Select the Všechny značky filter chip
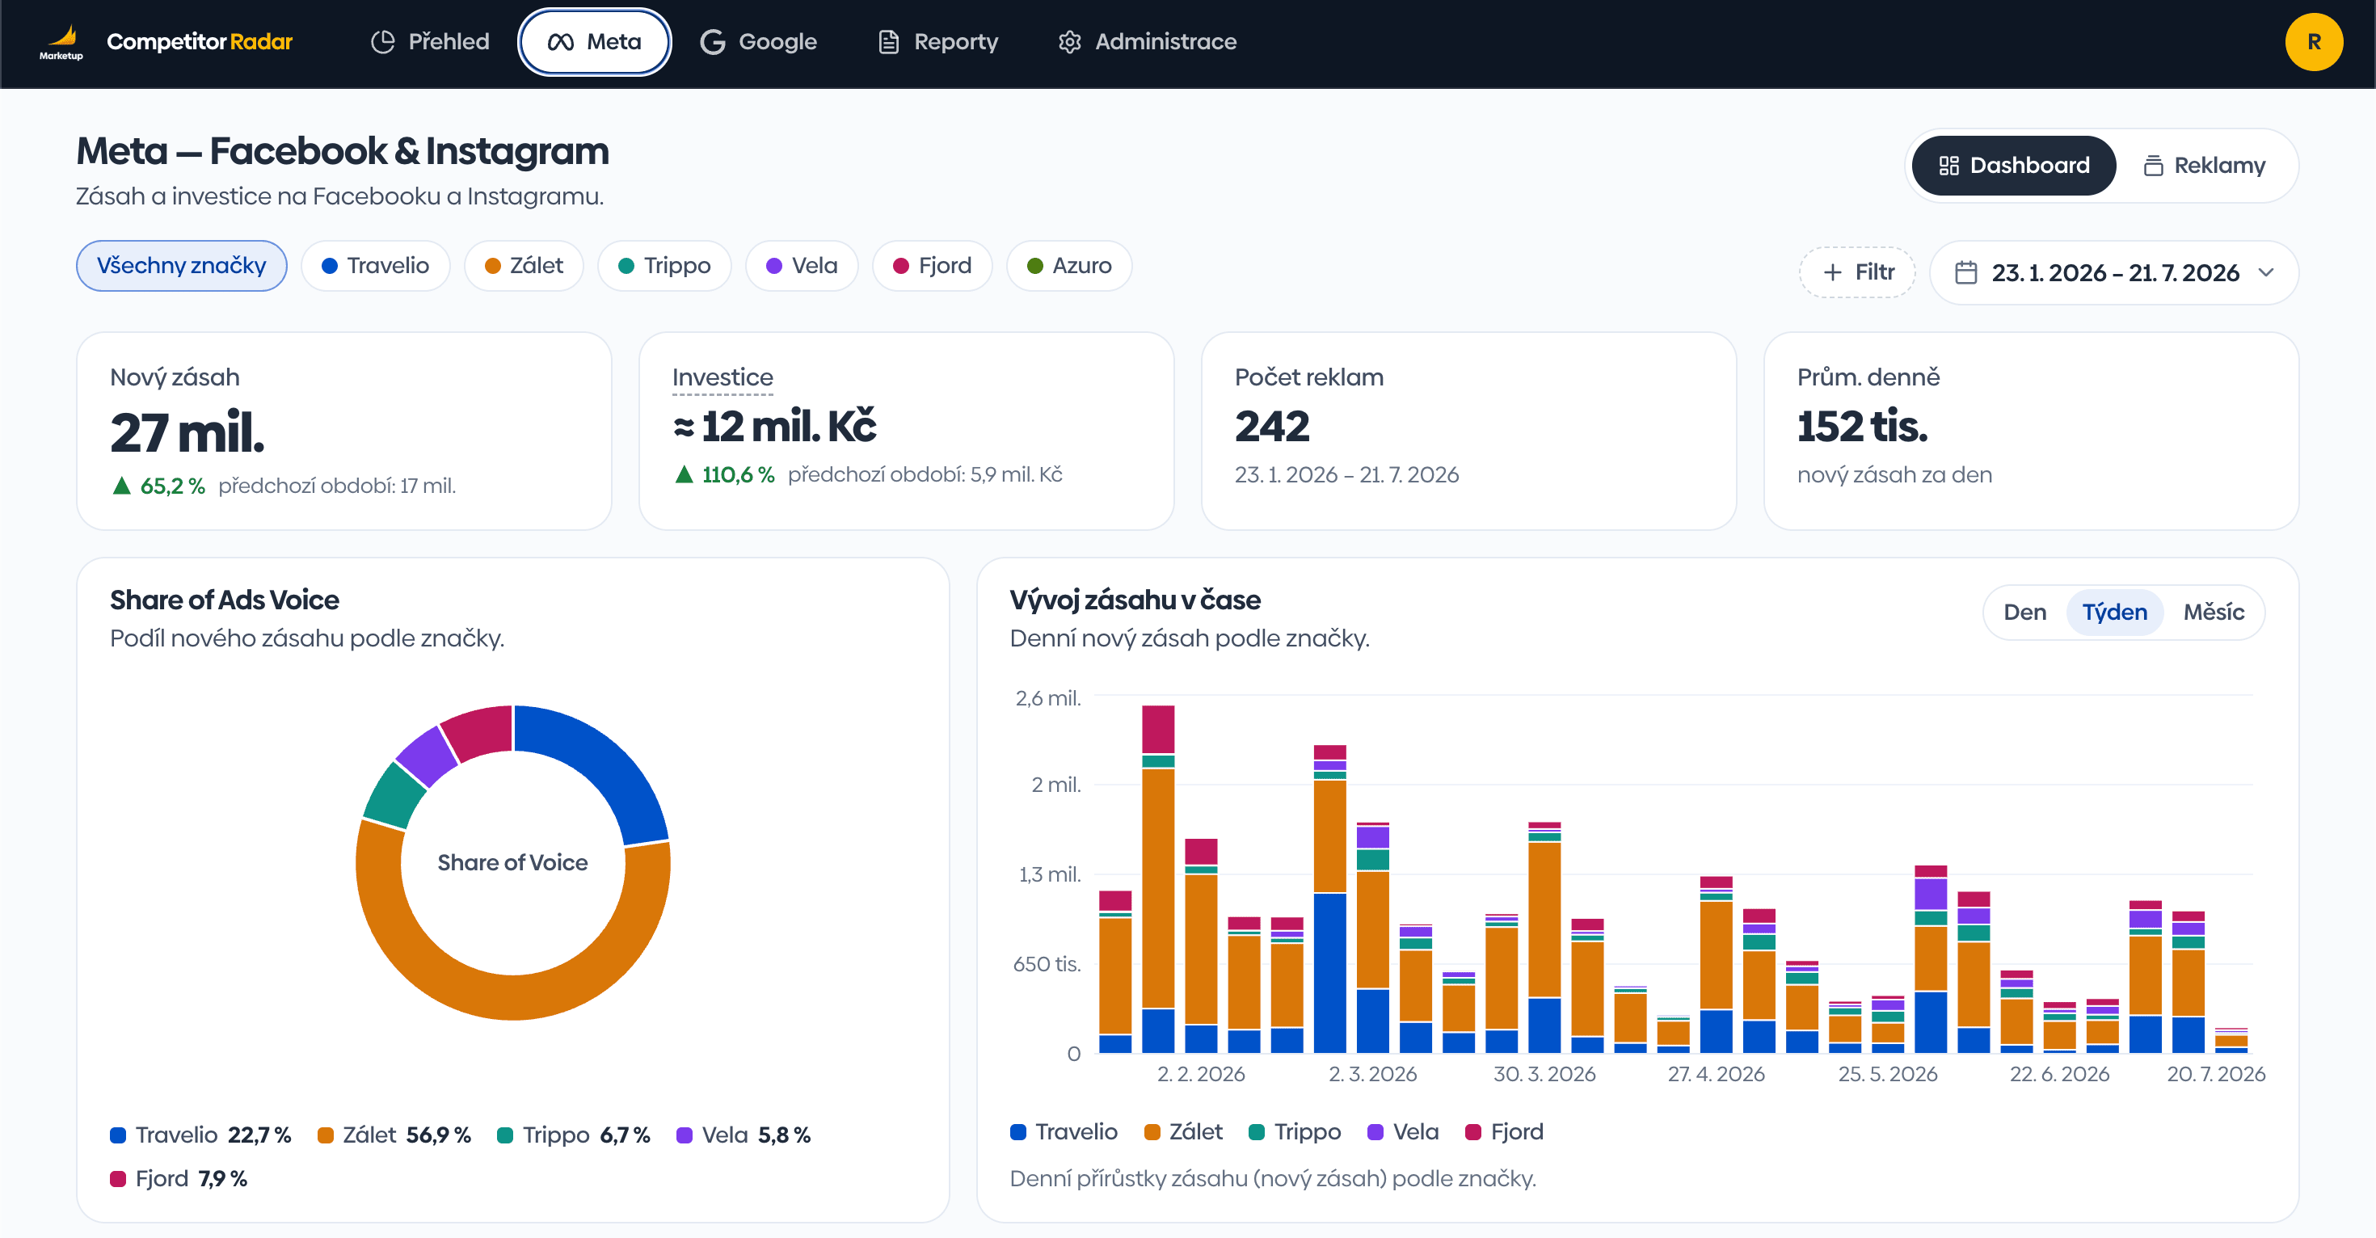The image size is (2376, 1238). [x=181, y=266]
